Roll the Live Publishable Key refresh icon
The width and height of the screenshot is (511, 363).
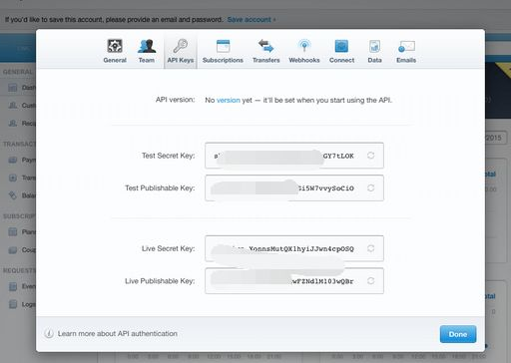tap(370, 281)
